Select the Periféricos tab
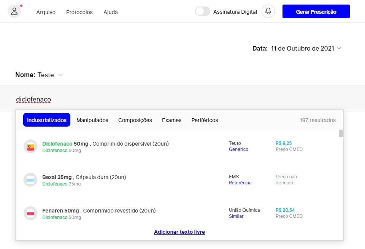The height and width of the screenshot is (249, 365). 205,120
